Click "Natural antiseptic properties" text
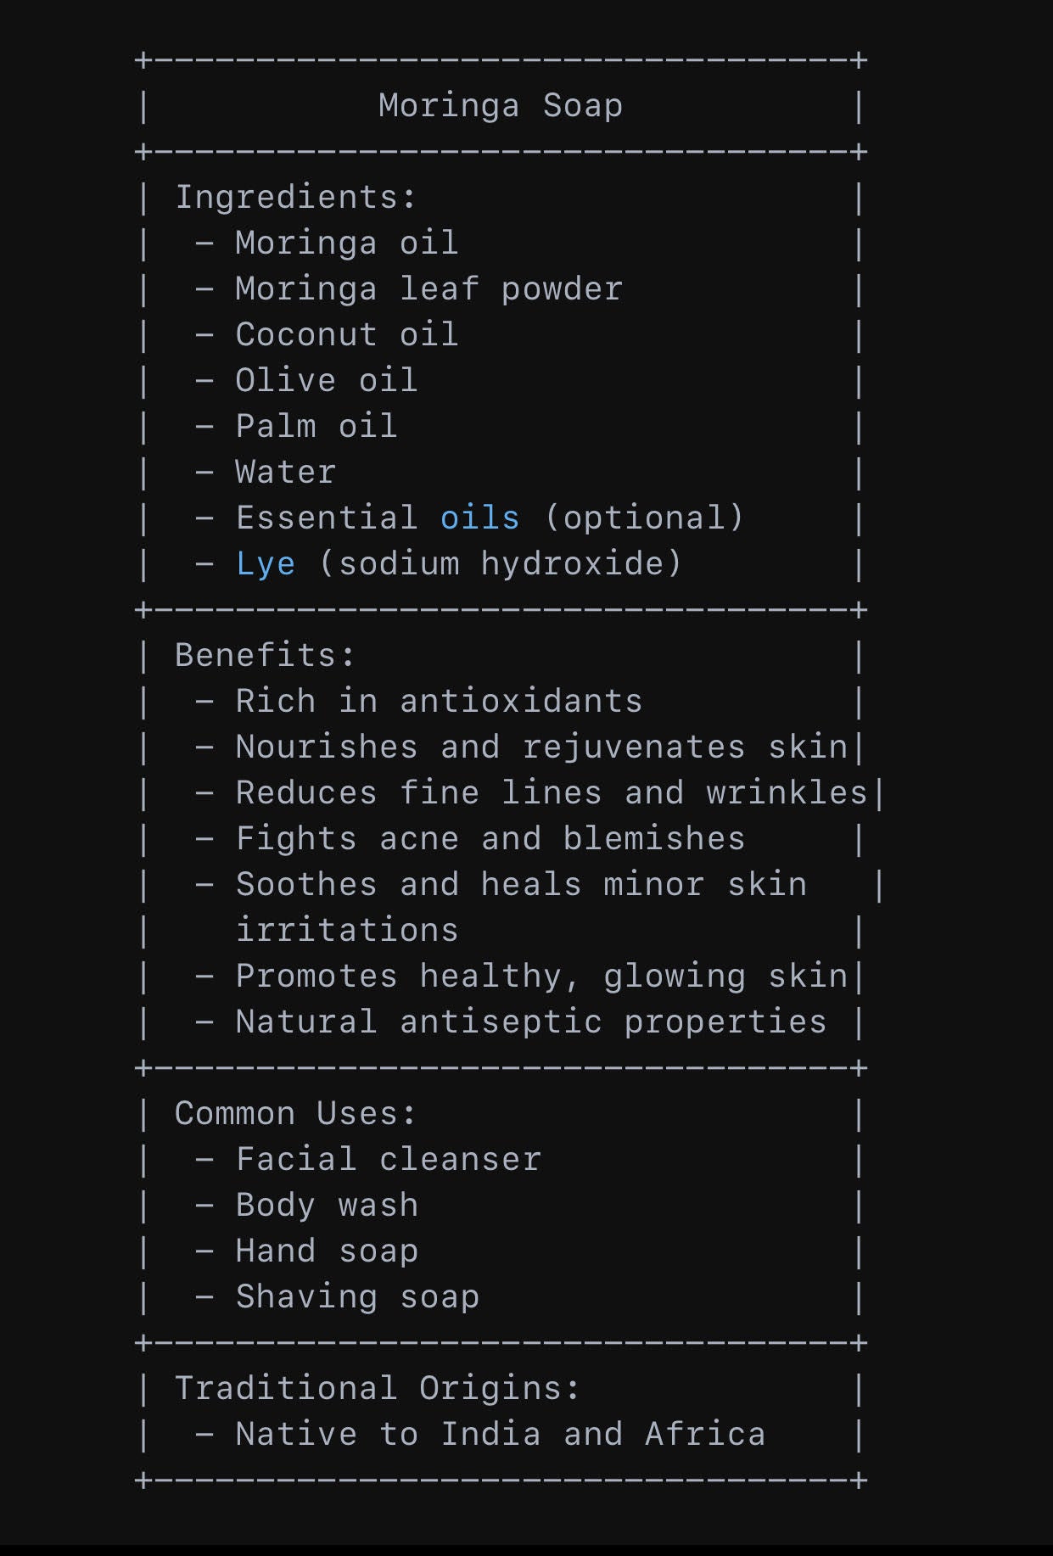 click(530, 1021)
